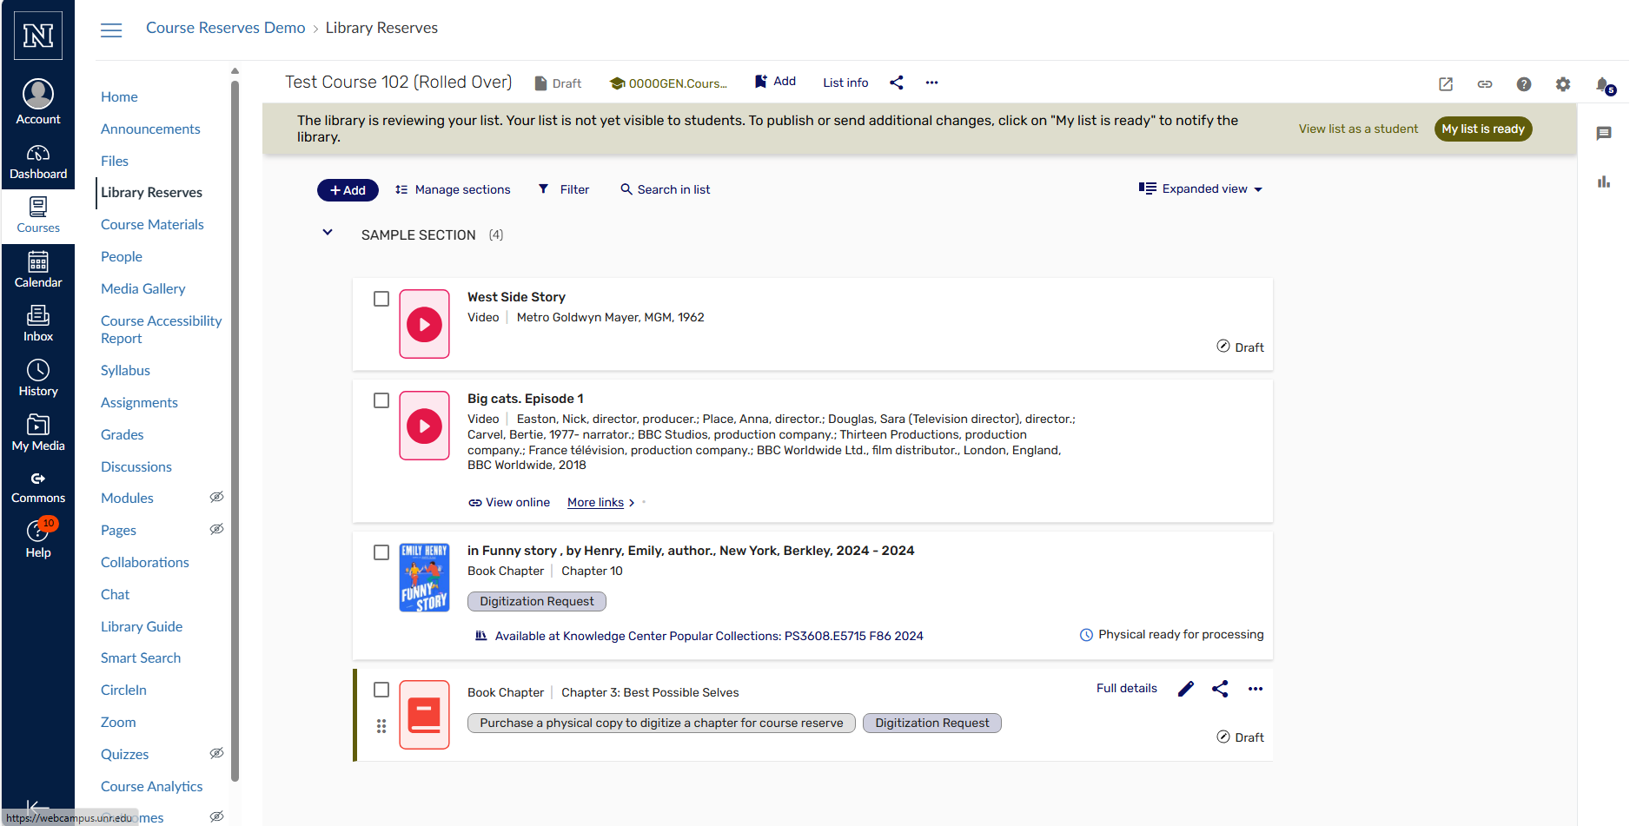
Task: Click the Digitization Request tag on Funny story
Action: click(x=537, y=601)
